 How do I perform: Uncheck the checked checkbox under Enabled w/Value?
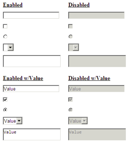(x=5, y=100)
